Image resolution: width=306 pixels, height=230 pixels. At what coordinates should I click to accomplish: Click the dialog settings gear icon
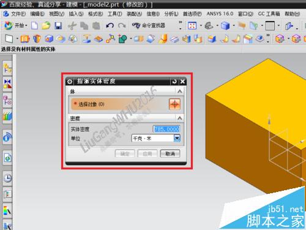[70, 82]
